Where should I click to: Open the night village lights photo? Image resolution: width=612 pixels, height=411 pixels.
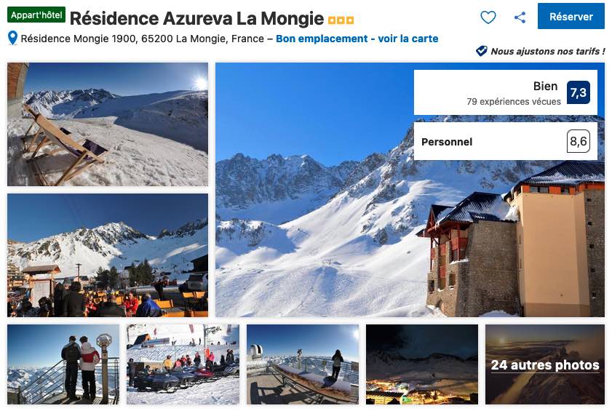point(422,364)
